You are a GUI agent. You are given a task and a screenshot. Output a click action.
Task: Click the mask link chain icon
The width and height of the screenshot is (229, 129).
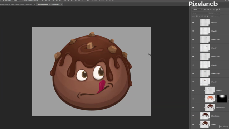pos(216,99)
